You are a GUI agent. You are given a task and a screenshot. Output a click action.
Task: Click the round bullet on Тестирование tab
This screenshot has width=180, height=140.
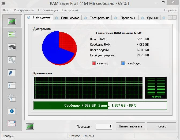point(85,18)
